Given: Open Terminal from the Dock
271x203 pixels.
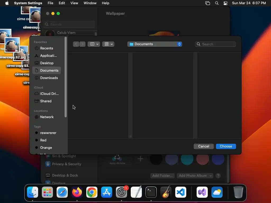Looking at the screenshot, I should pyautogui.click(x=151, y=192).
